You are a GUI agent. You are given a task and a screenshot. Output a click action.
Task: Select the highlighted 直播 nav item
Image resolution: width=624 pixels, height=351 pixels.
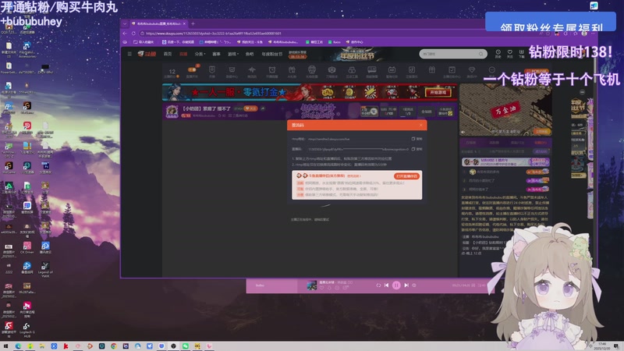[x=183, y=54]
